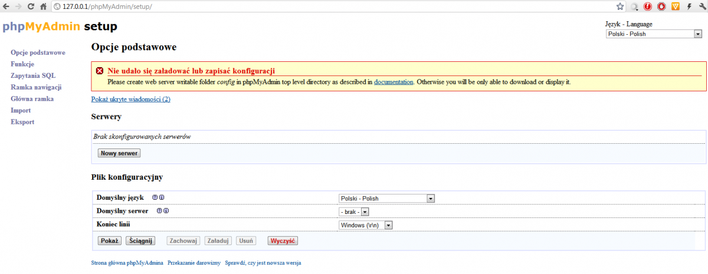Click the Serwery section heading
This screenshot has height=274, width=708.
click(107, 117)
